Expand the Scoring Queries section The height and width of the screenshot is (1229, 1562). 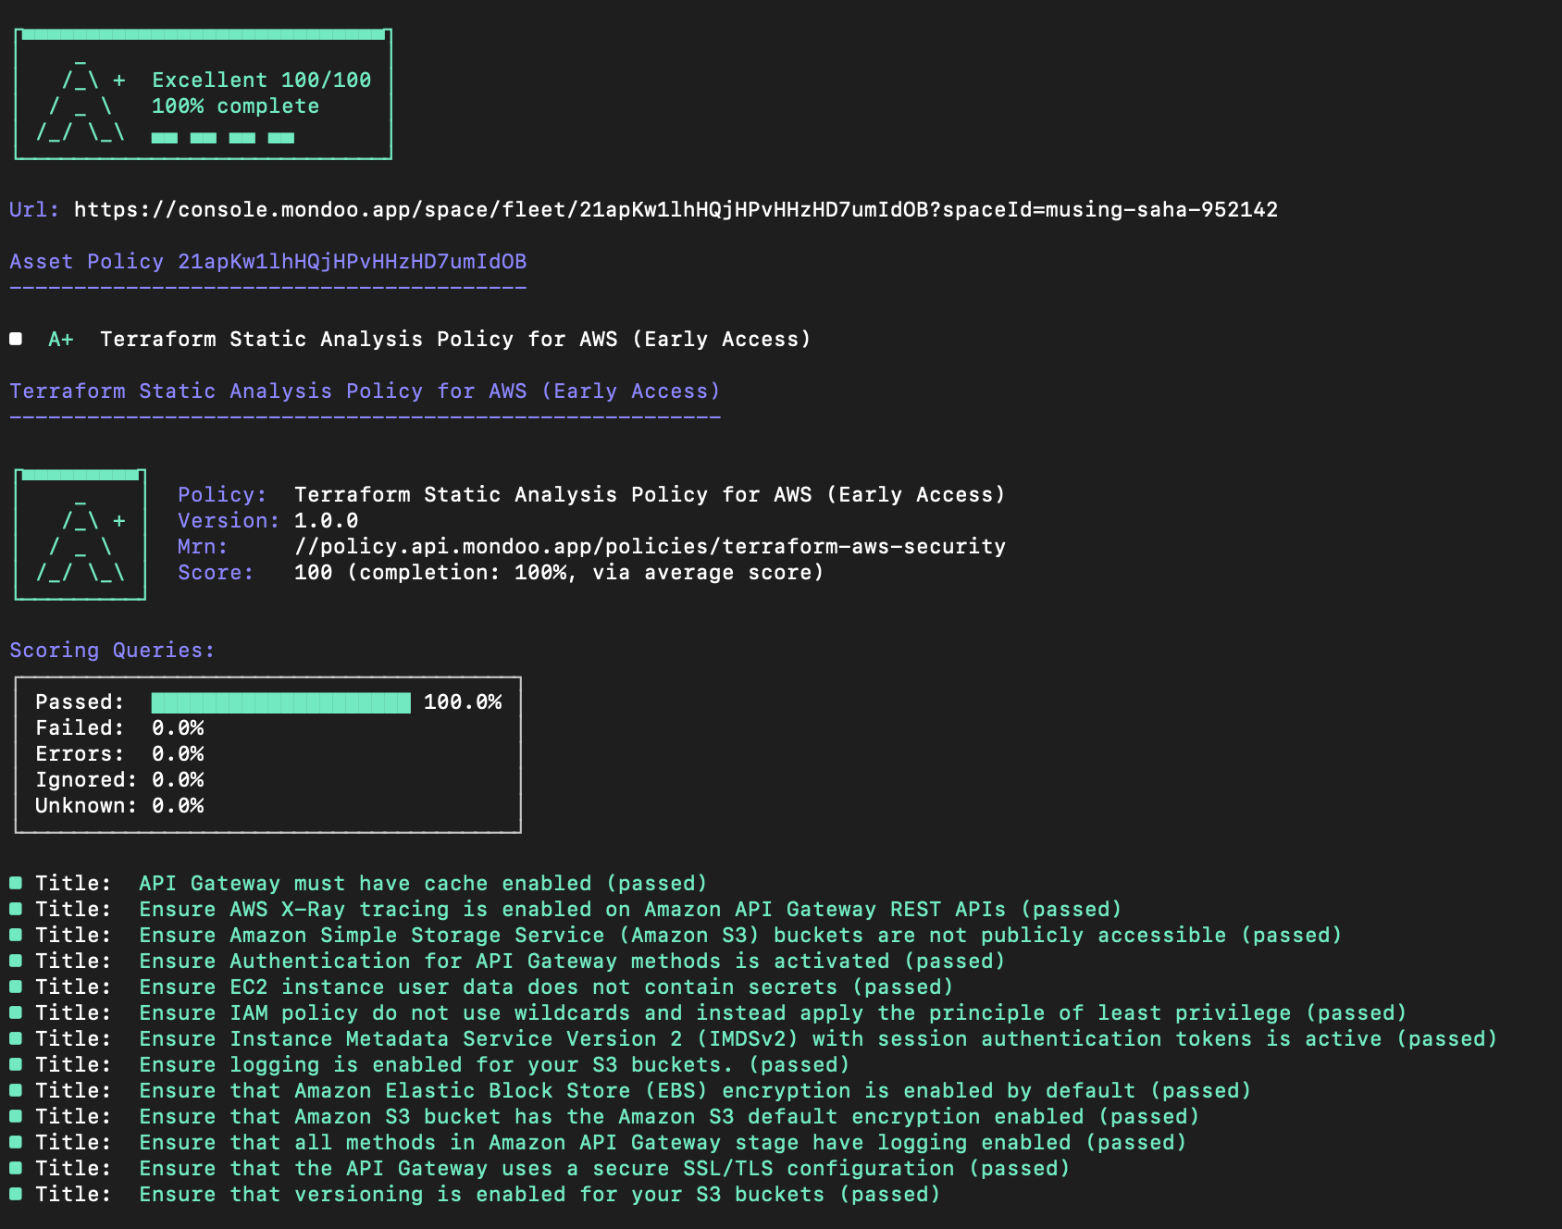[111, 650]
